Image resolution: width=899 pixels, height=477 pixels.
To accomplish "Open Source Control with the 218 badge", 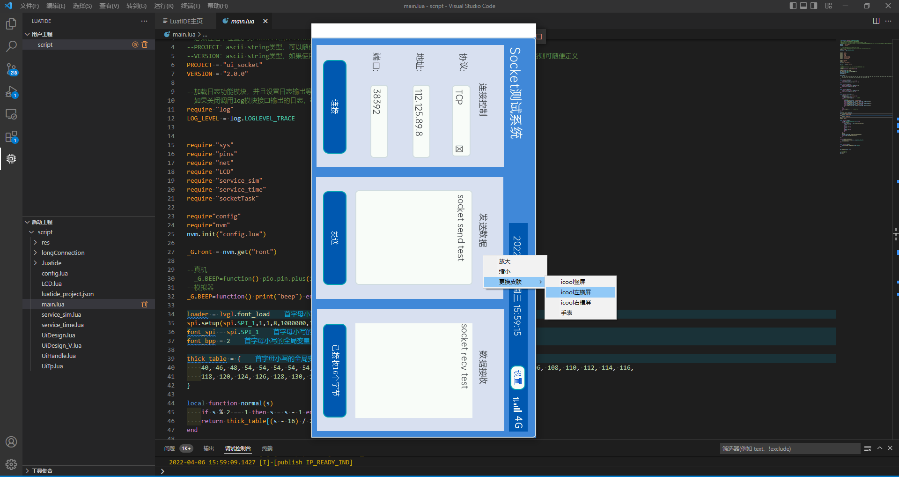I will (11, 69).
